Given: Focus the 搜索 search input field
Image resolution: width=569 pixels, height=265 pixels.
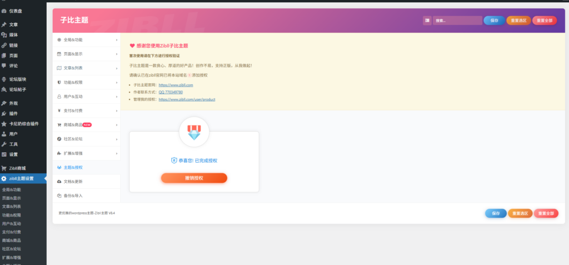Looking at the screenshot, I should [458, 21].
